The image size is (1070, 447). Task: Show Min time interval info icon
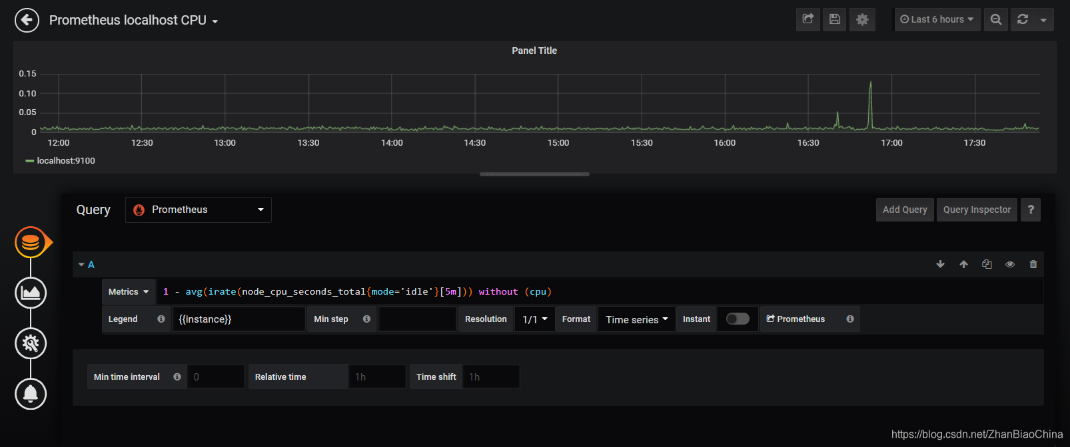click(177, 376)
